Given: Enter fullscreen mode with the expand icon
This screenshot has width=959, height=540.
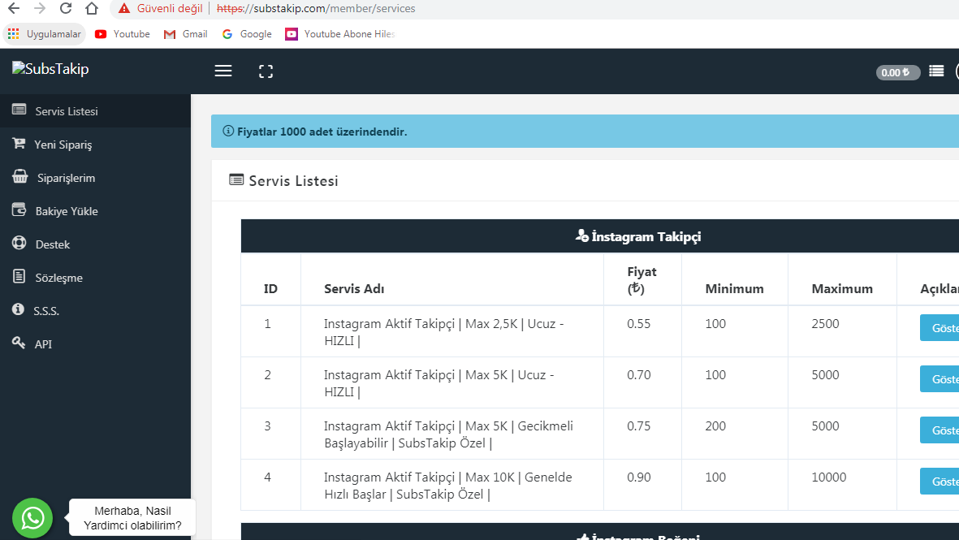Looking at the screenshot, I should coord(266,71).
